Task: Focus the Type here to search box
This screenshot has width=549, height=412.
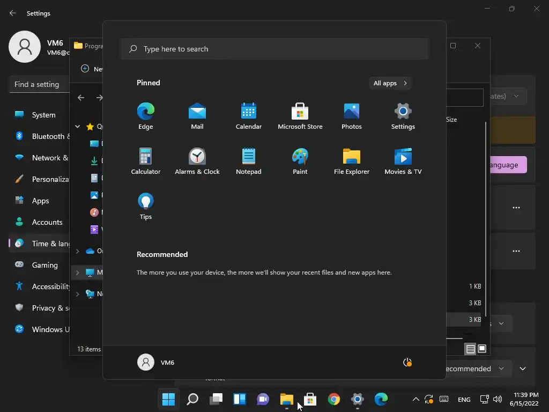Action: click(x=274, y=49)
